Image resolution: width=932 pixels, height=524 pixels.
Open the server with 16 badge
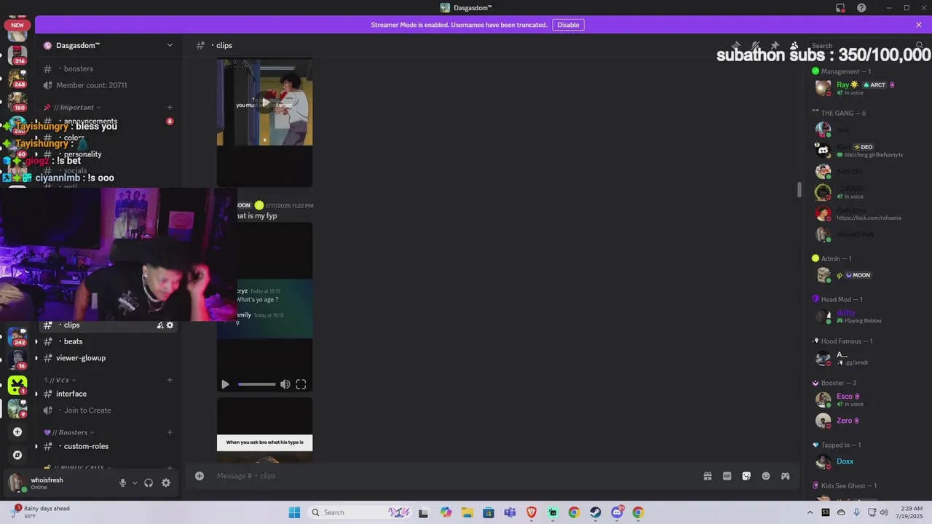click(x=17, y=360)
